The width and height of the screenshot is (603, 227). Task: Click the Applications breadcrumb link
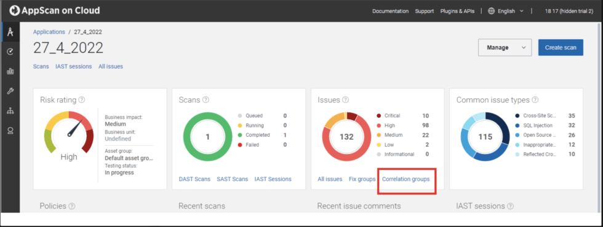(x=49, y=32)
